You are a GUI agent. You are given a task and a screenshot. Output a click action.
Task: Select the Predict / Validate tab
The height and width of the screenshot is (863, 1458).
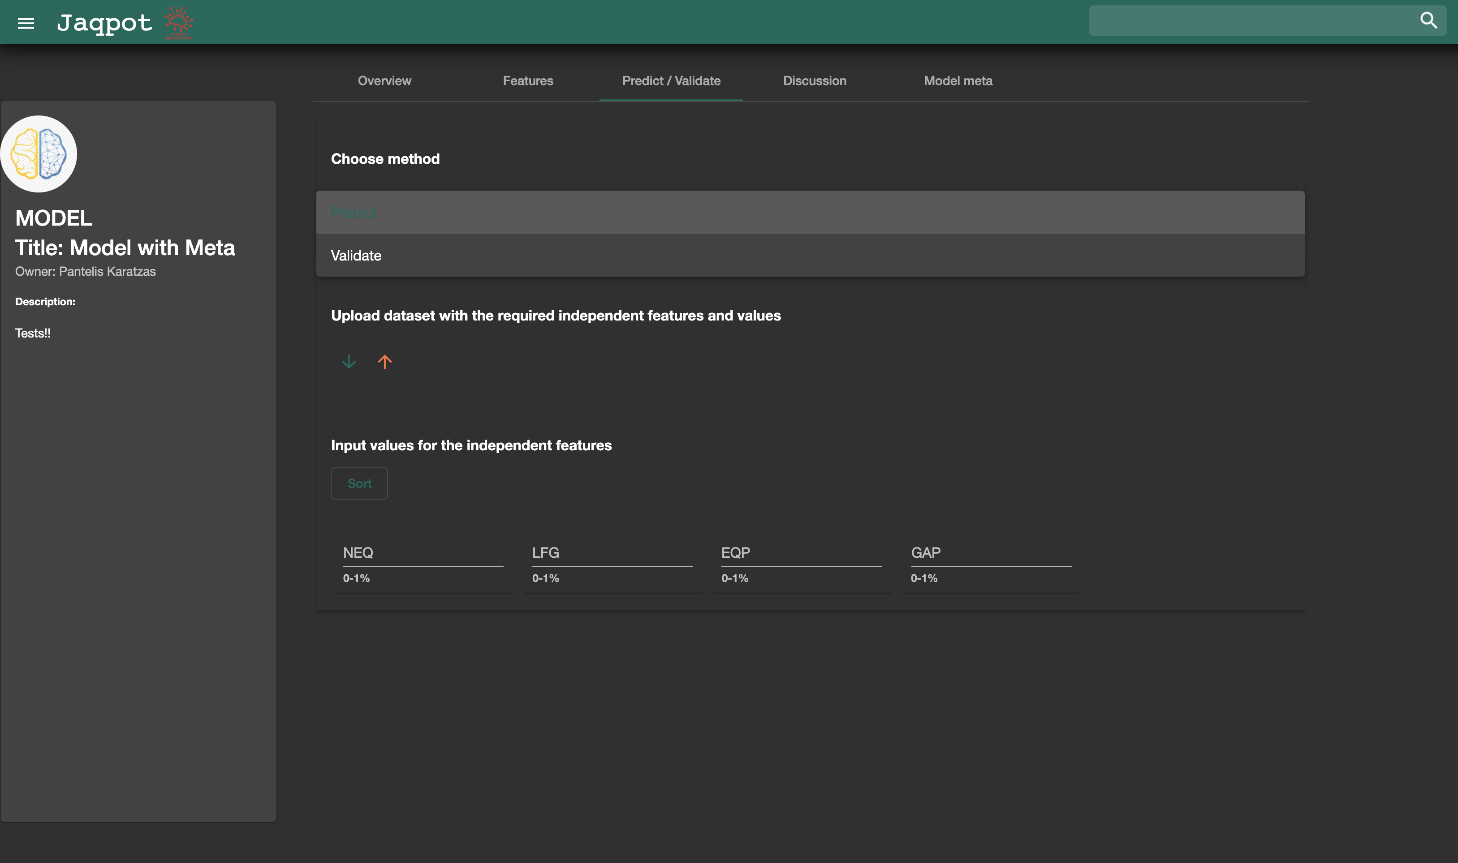(x=671, y=81)
